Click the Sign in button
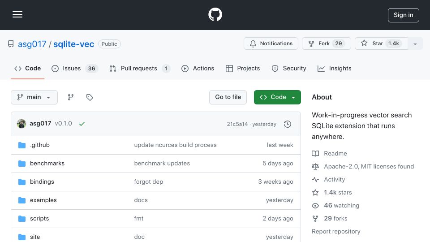Image resolution: width=430 pixels, height=242 pixels. pos(404,15)
